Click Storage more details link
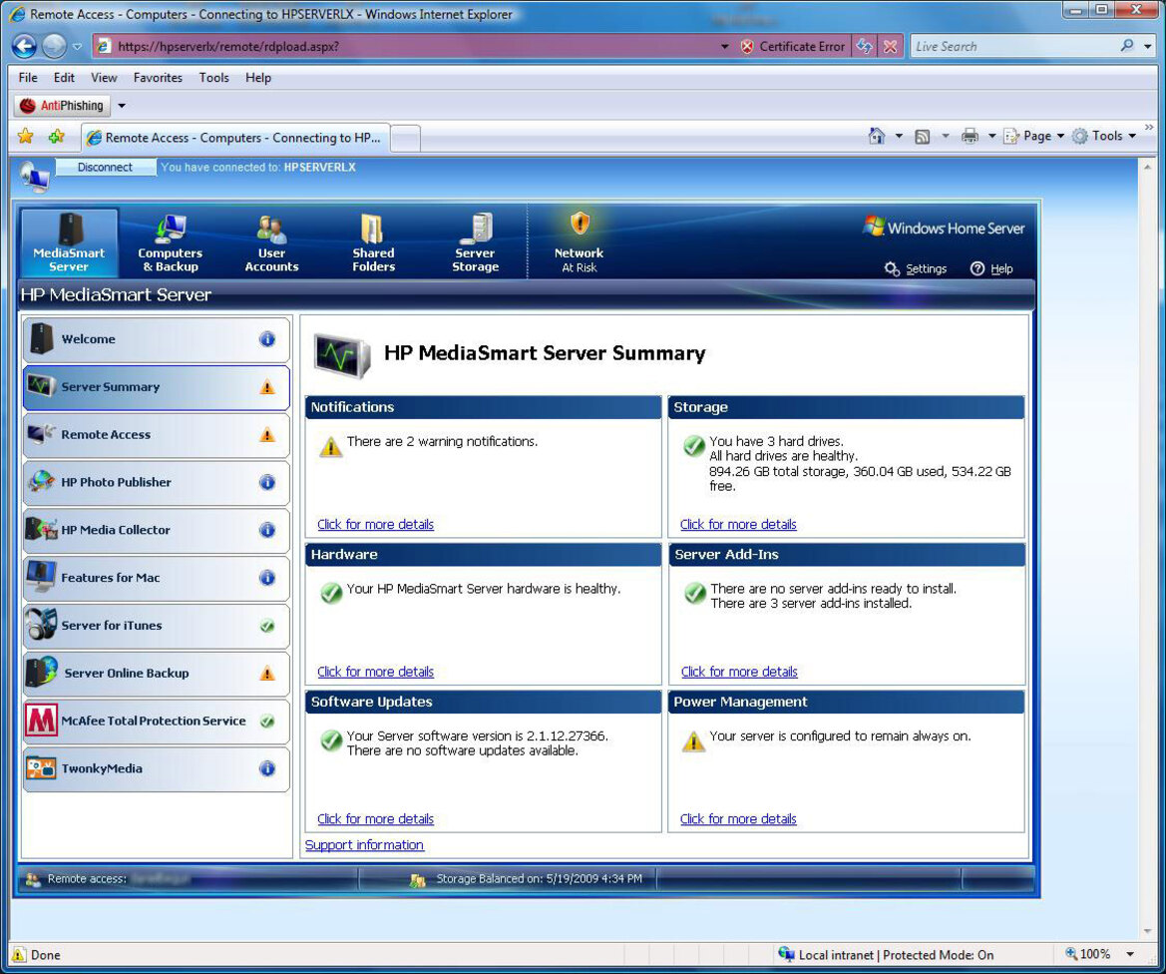Viewport: 1166px width, 974px height. point(738,525)
